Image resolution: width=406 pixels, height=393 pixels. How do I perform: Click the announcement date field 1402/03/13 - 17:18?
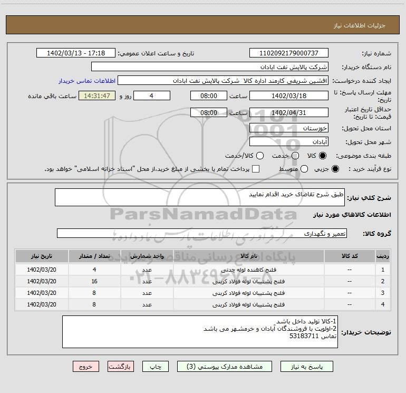pos(76,53)
